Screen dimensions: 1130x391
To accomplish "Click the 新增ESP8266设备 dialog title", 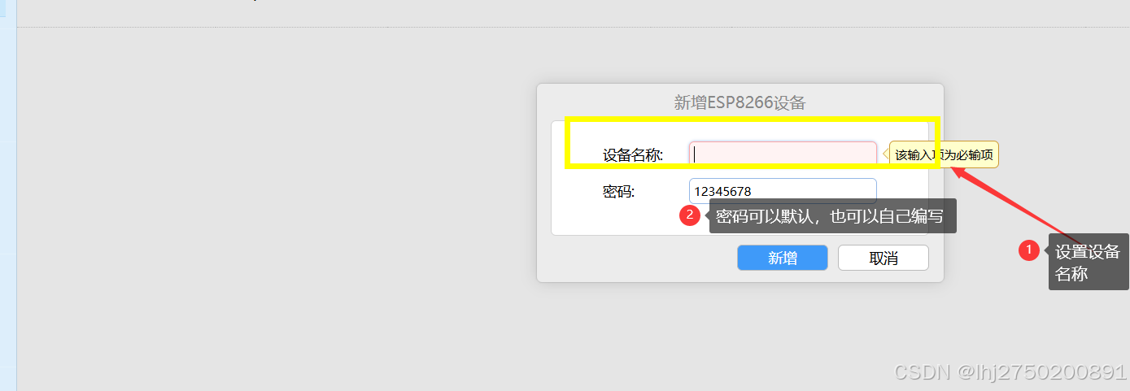I will [x=740, y=102].
